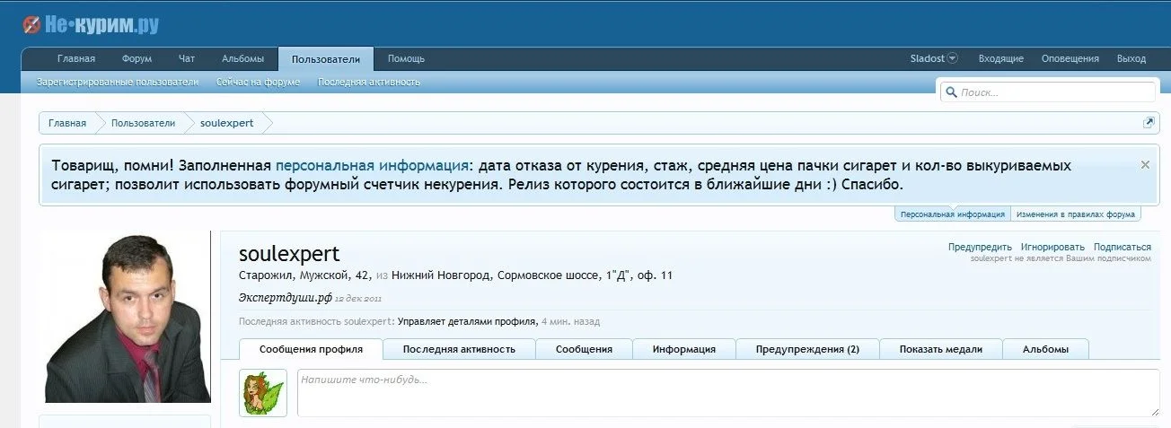Open Последняя активность sub-navigation link

(369, 82)
